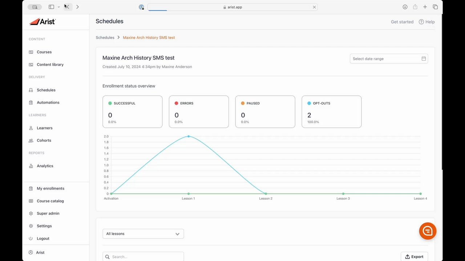Image resolution: width=465 pixels, height=261 pixels.
Task: Click the Arist logo in sidebar
Action: tap(42, 22)
